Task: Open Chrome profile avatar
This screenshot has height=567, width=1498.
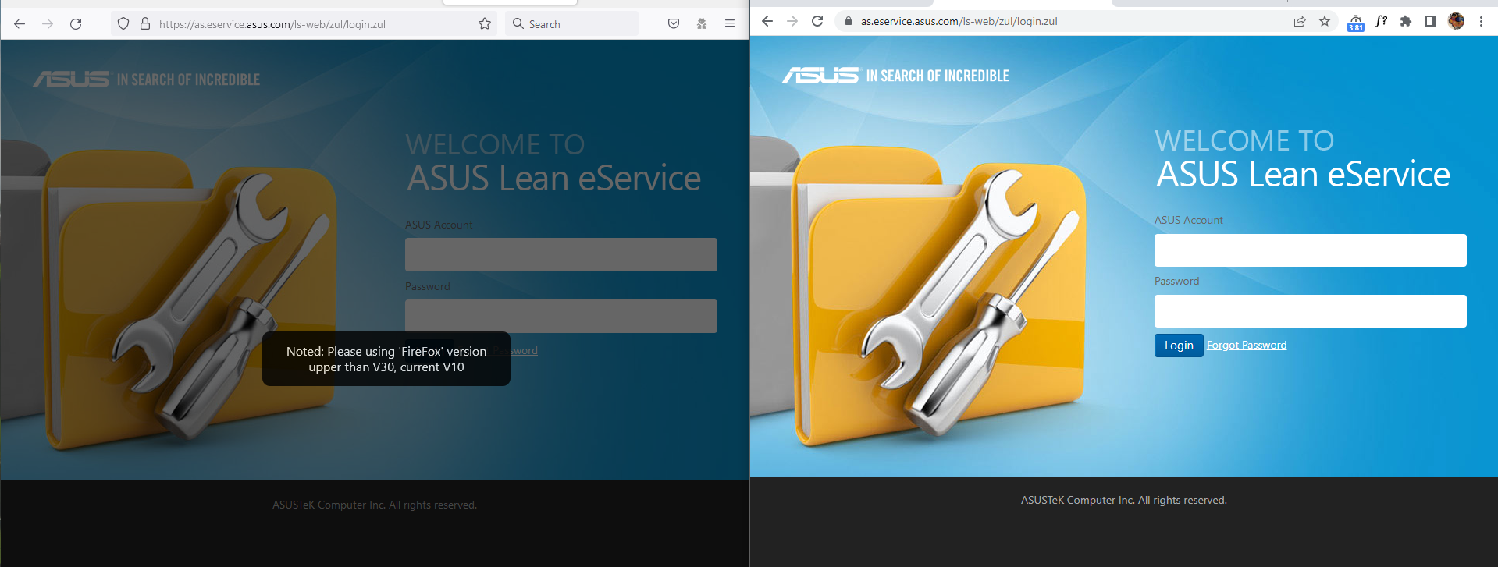Action: coord(1456,21)
